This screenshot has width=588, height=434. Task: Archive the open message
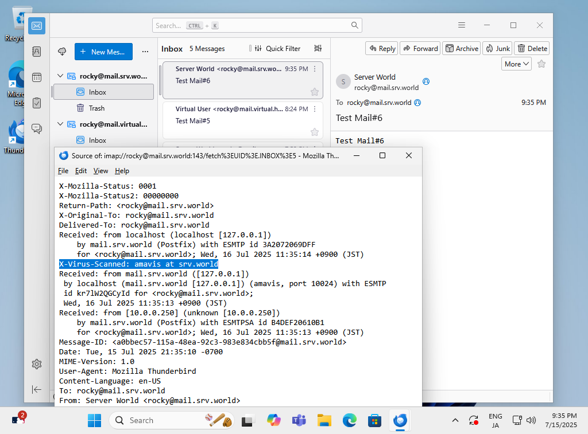pyautogui.click(x=461, y=48)
